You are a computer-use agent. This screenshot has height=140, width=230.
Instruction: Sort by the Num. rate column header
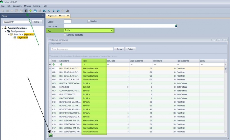click(x=117, y=61)
